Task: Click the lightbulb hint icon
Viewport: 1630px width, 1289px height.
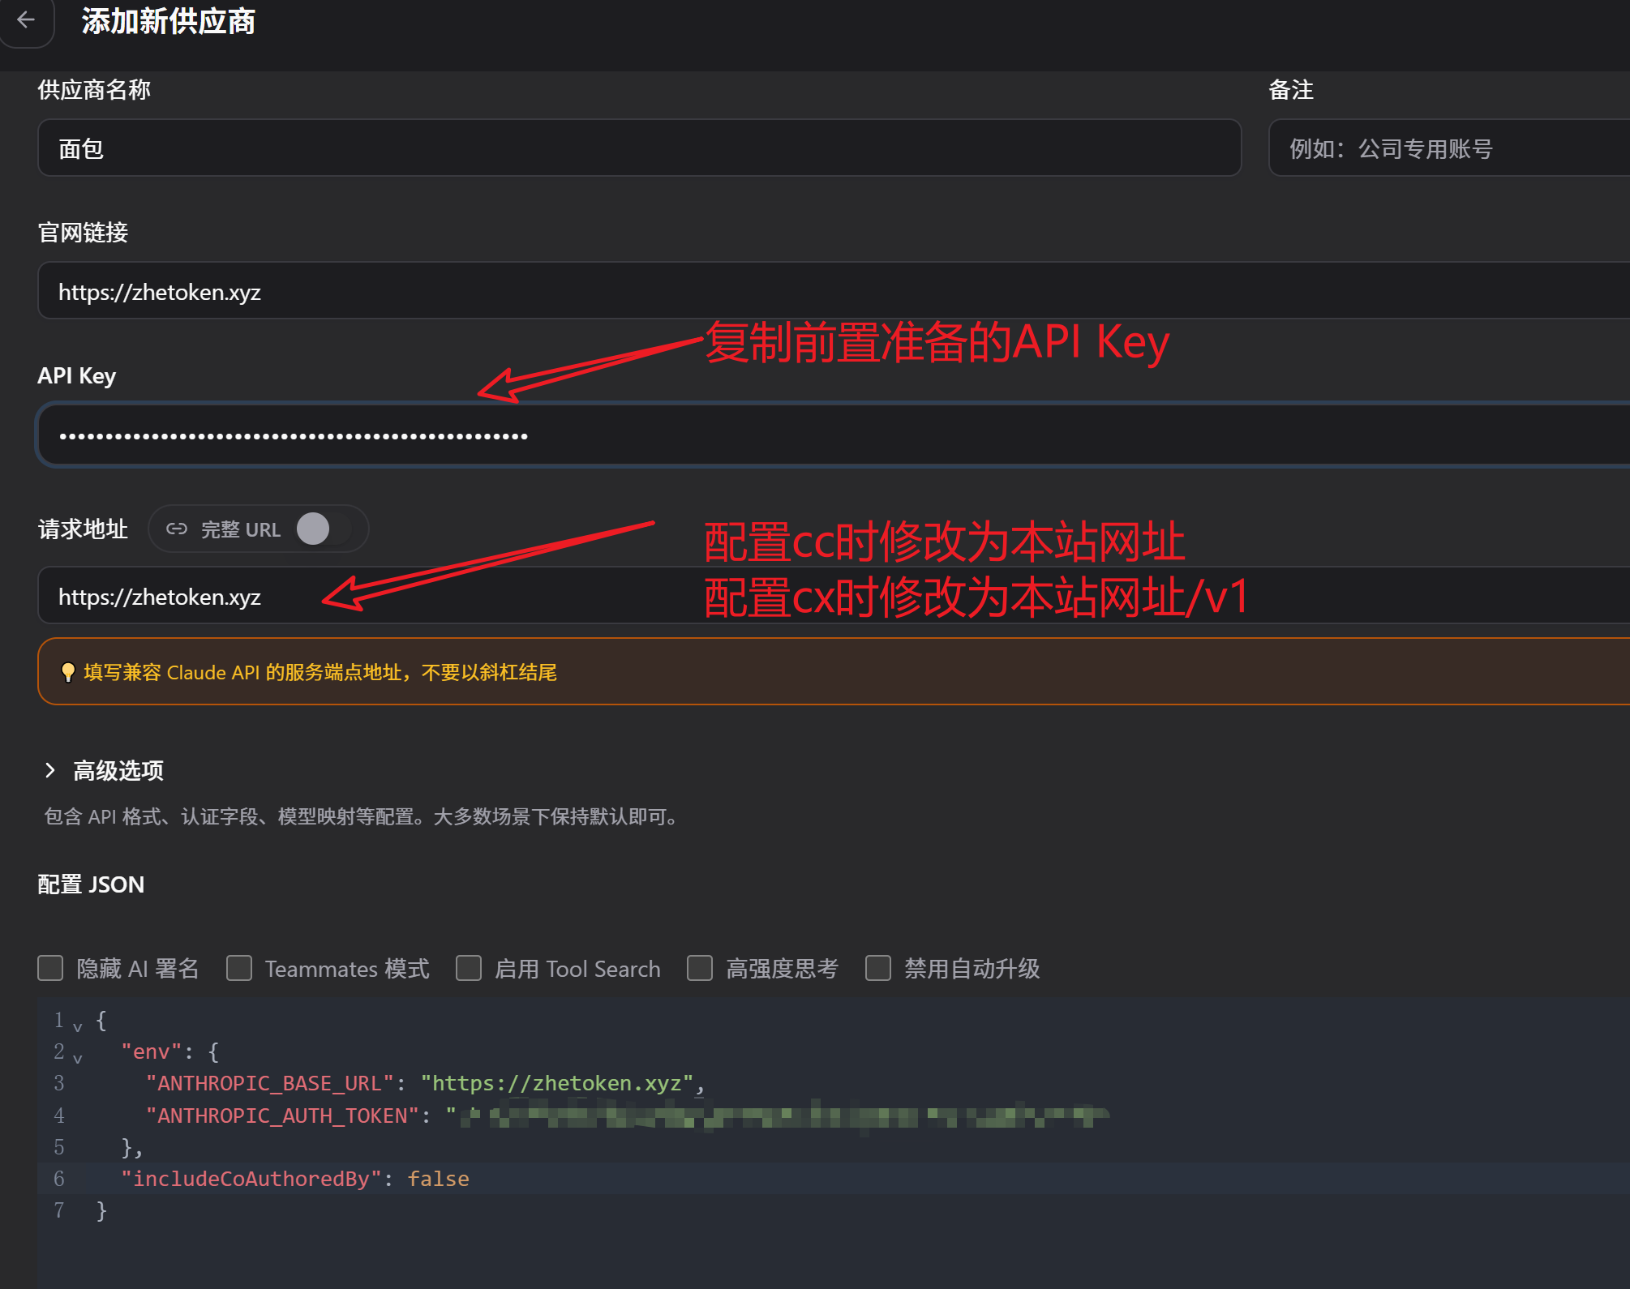Action: click(68, 672)
